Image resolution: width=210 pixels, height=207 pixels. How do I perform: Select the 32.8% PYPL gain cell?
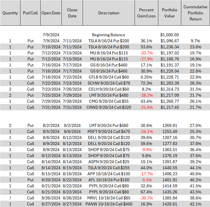(146, 186)
